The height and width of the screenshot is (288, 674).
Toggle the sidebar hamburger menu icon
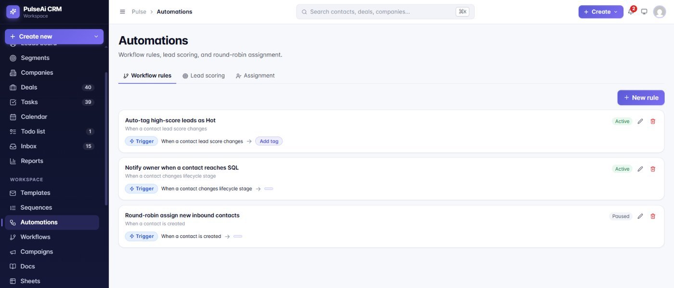pos(122,12)
